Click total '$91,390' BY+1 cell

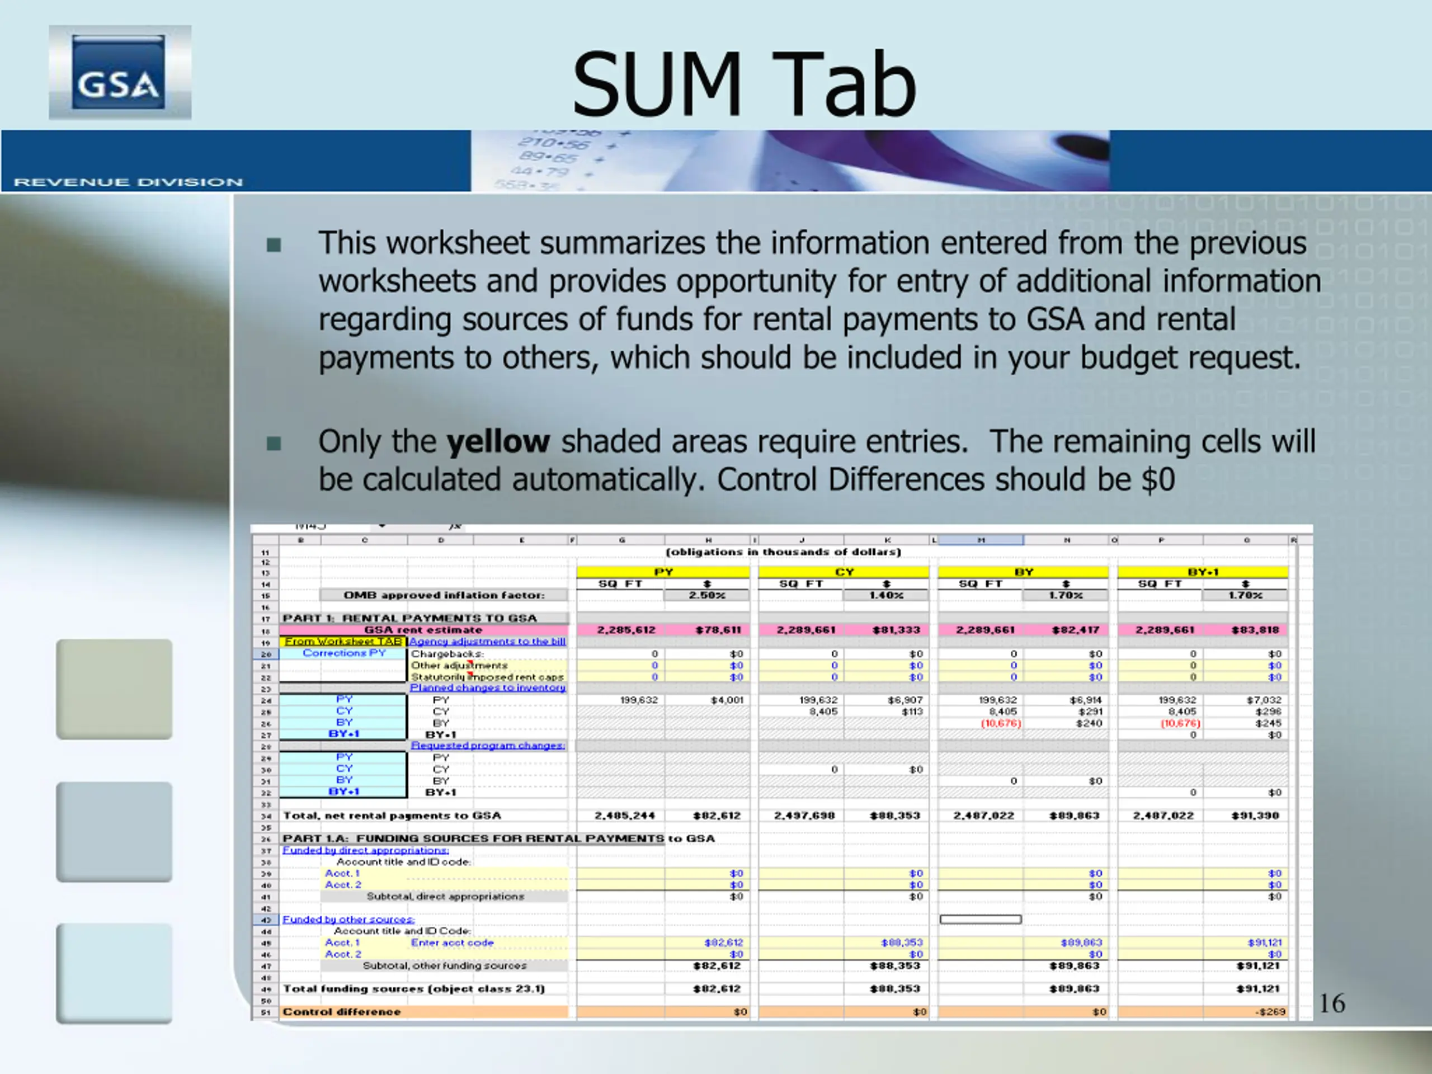tap(1246, 816)
